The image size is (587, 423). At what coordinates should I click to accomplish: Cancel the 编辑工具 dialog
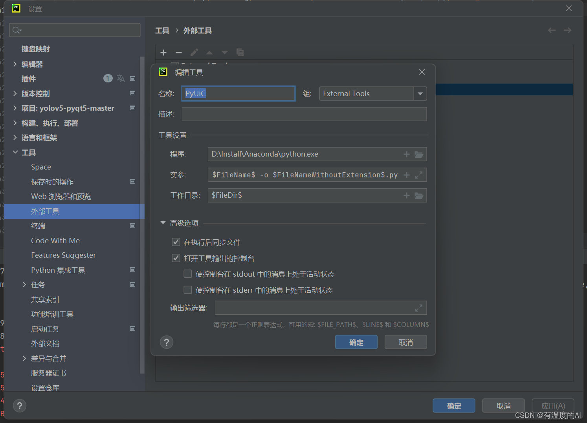[406, 342]
